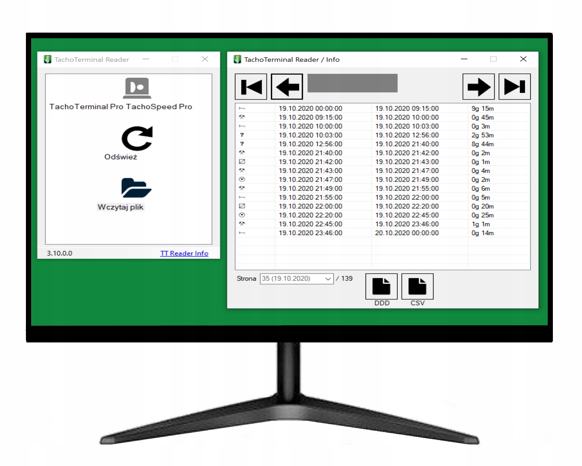
Task: Open the TT Reader Info link
Action: pos(184,253)
